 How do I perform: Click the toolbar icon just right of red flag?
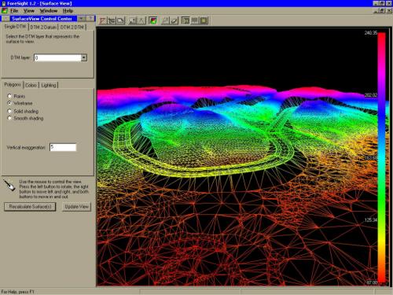(112, 20)
